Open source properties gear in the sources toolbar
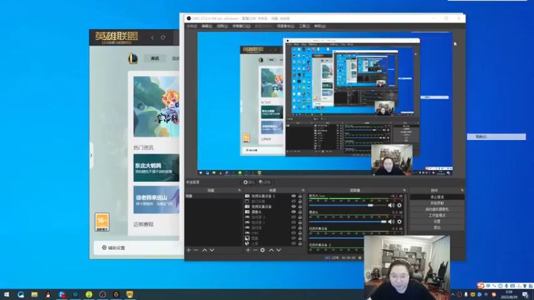534x300 pixels. [262, 250]
